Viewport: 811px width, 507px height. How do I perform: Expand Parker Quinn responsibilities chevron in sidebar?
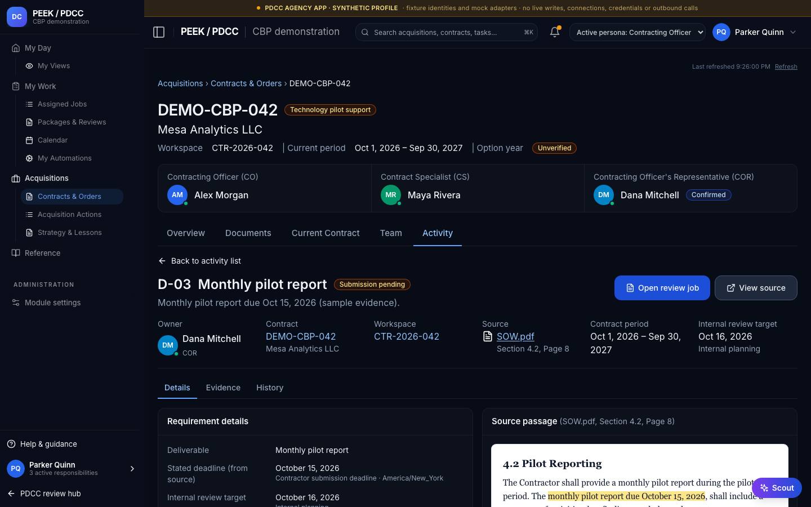point(132,469)
